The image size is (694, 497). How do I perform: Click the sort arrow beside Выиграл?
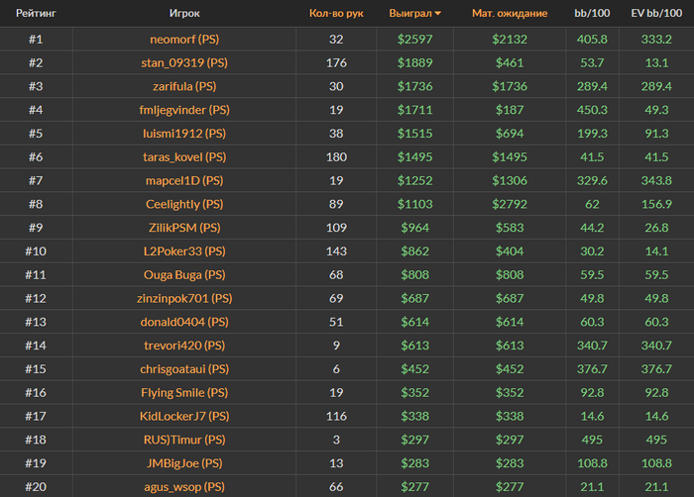(x=438, y=15)
